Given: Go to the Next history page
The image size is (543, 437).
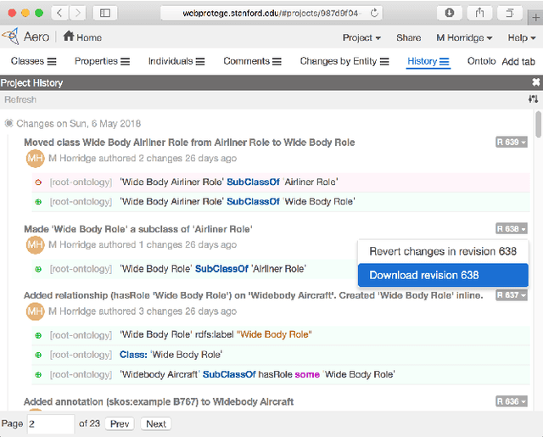Looking at the screenshot, I should pos(155,423).
